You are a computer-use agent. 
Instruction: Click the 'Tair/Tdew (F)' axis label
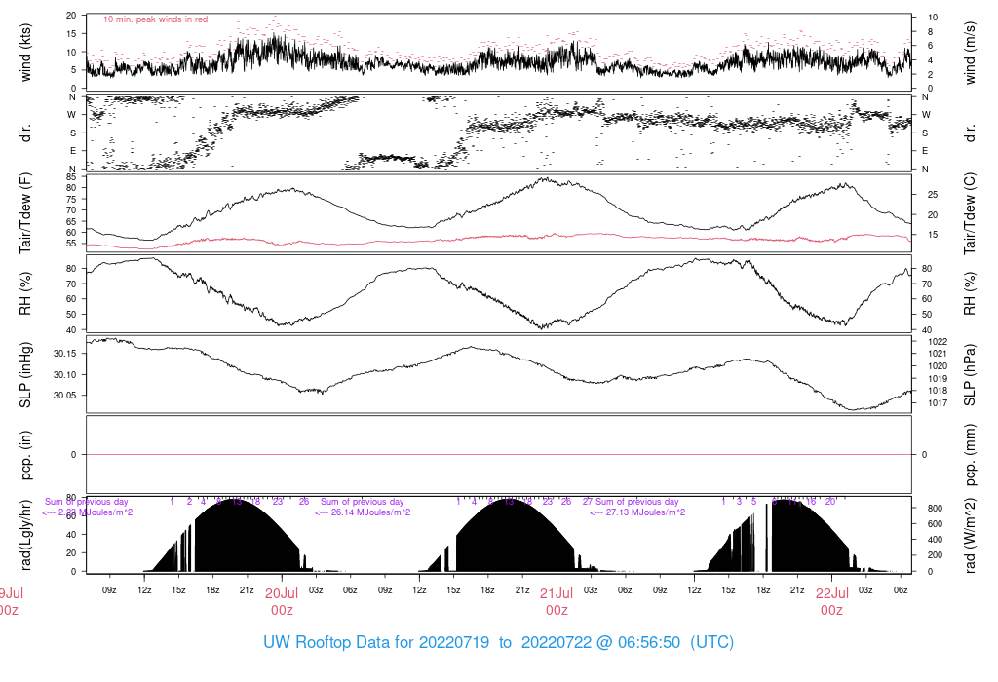25,212
